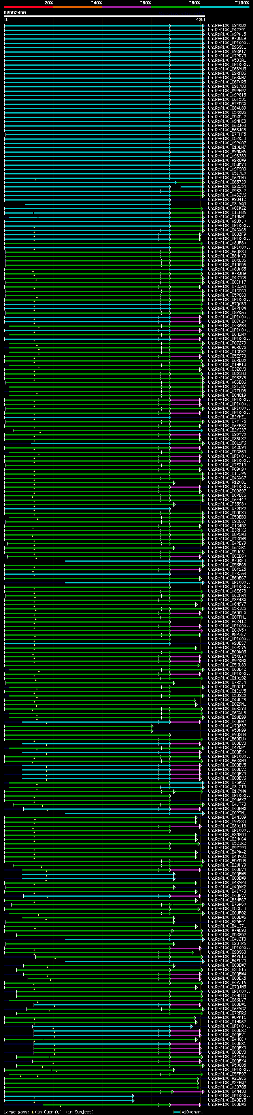Select the UniRef100_A7PRY5 label
Image resolution: width=253 pixels, height=1115 pixels.
click(x=227, y=56)
